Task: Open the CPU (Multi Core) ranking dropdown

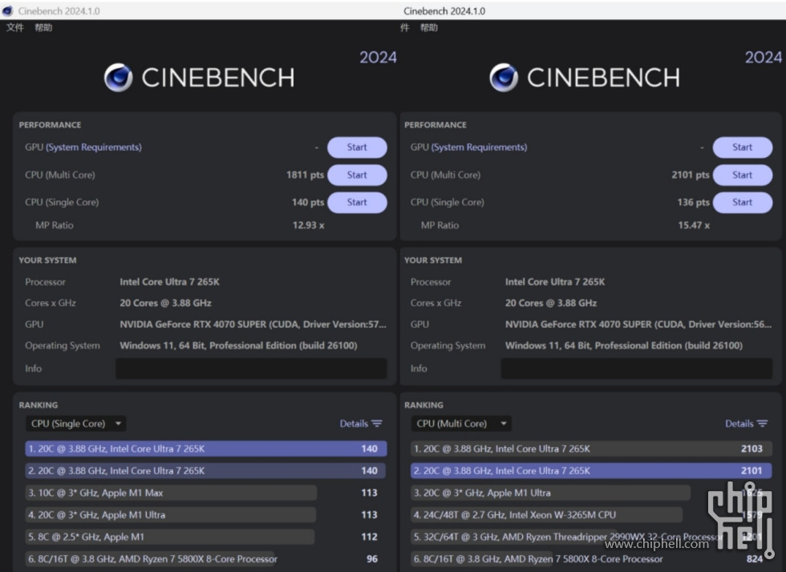Action: (461, 424)
